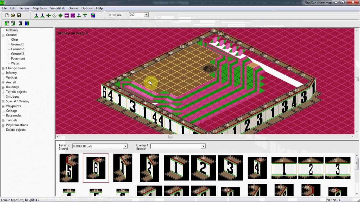Pick the C7 cliff tile thumbnail
This screenshot has width=360, height=202.
click(230, 168)
